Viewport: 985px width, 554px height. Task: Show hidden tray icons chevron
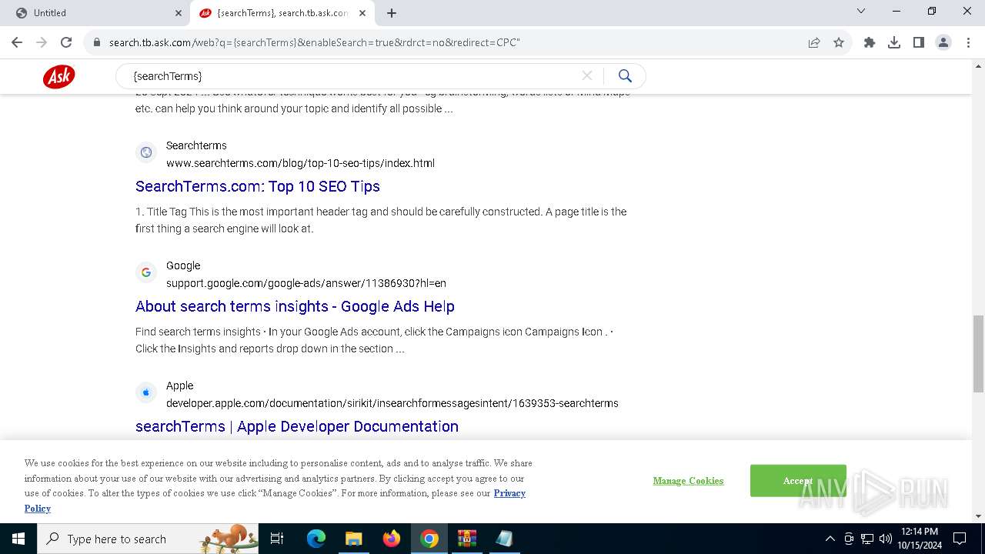[830, 539]
